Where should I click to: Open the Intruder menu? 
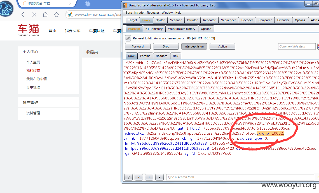tap(139, 13)
